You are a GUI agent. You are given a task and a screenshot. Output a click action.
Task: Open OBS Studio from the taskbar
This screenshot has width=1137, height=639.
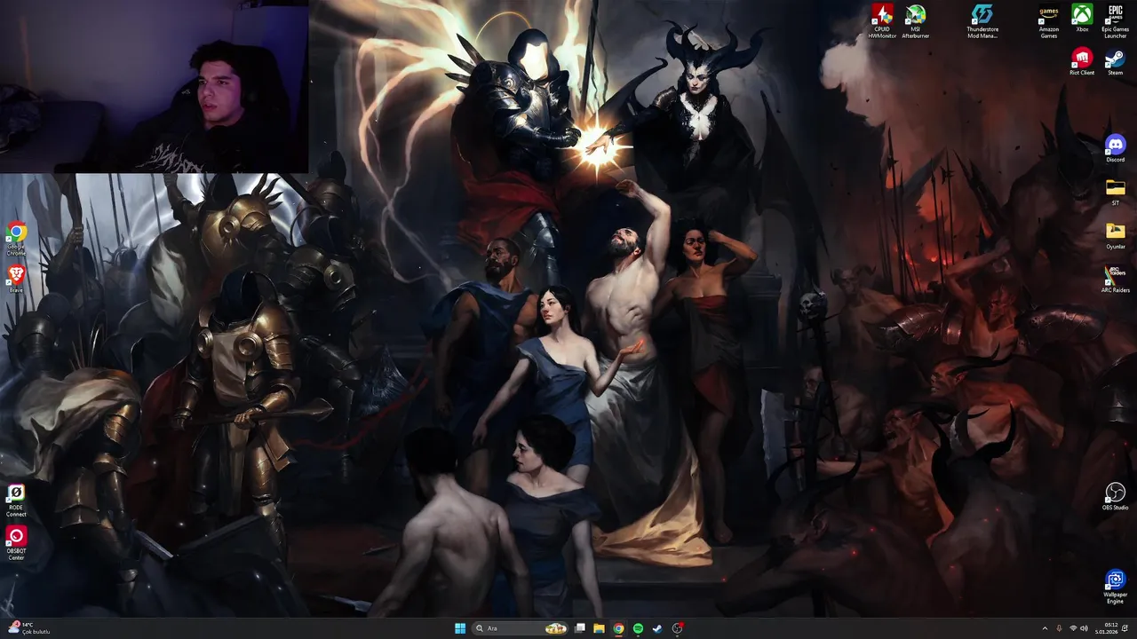[677, 628]
